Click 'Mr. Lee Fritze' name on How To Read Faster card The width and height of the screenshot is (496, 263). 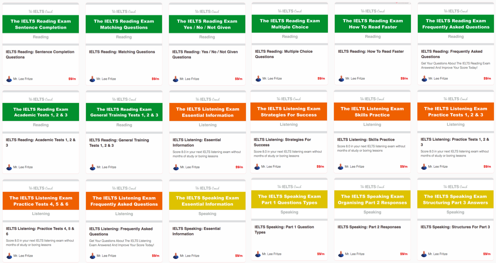pyautogui.click(x=355, y=79)
